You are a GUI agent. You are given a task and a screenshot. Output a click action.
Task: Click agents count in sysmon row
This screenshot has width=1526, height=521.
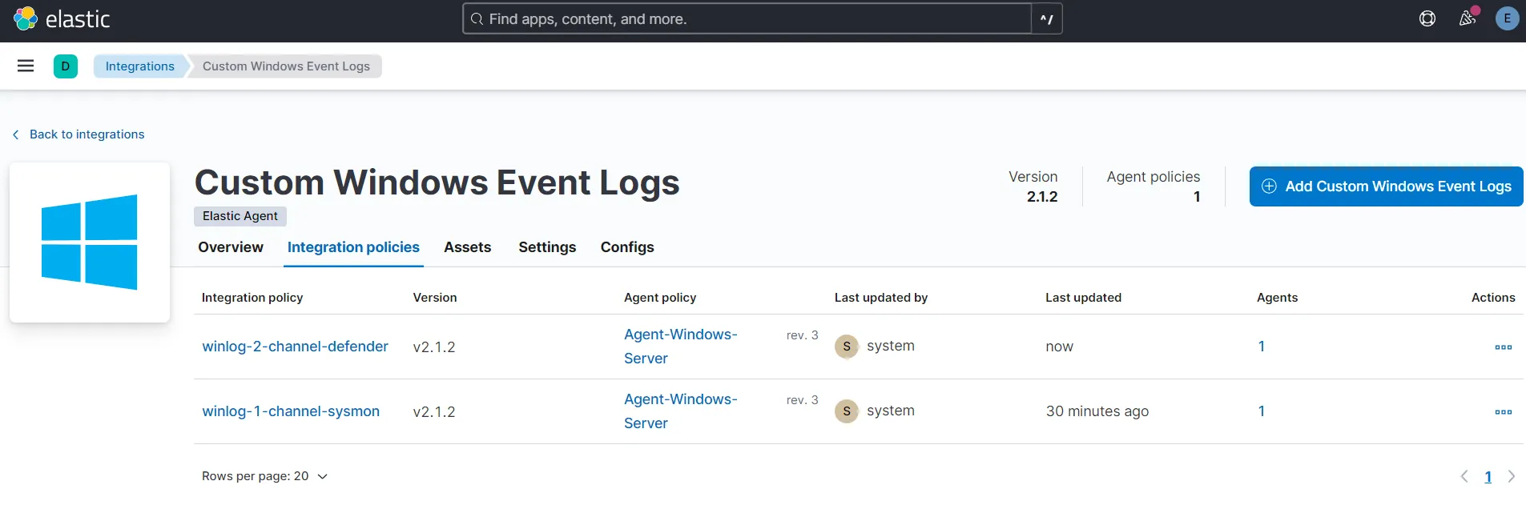[1262, 411]
